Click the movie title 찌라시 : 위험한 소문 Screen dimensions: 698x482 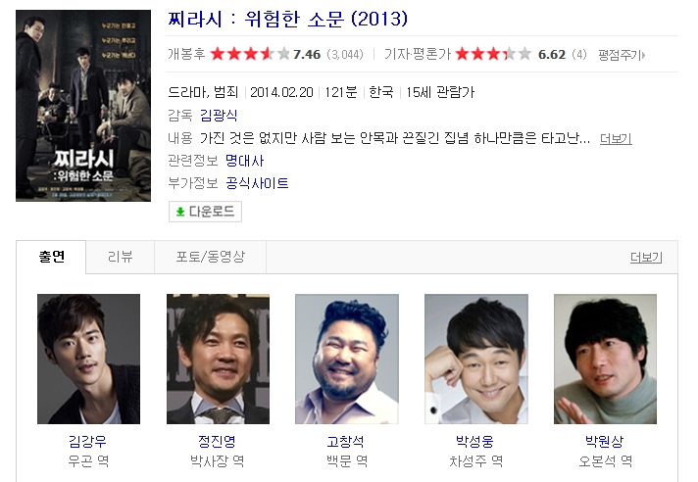287,20
